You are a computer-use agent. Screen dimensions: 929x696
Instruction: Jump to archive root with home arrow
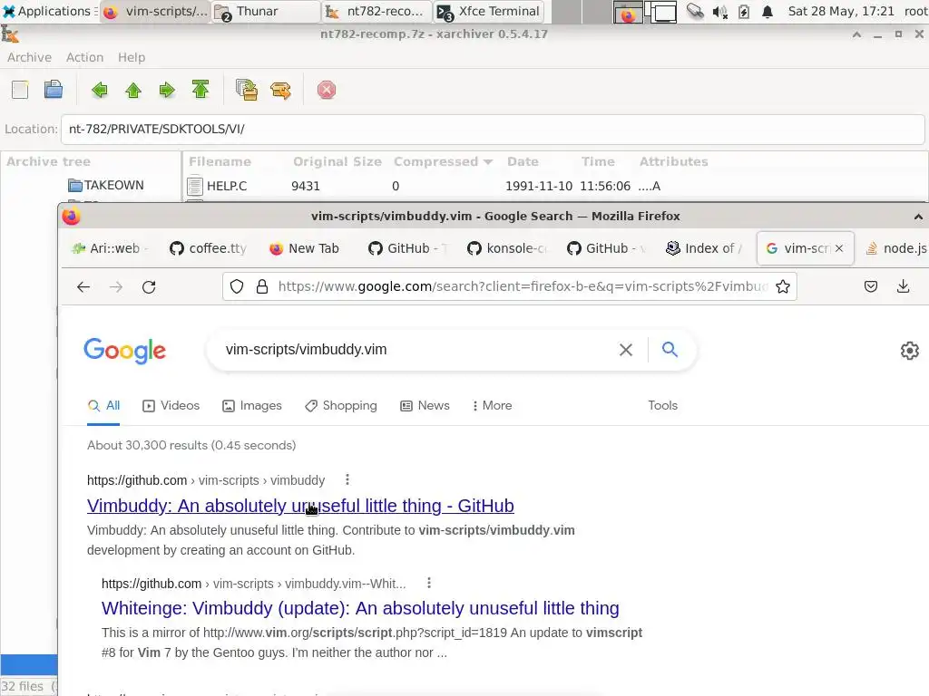coord(200,90)
